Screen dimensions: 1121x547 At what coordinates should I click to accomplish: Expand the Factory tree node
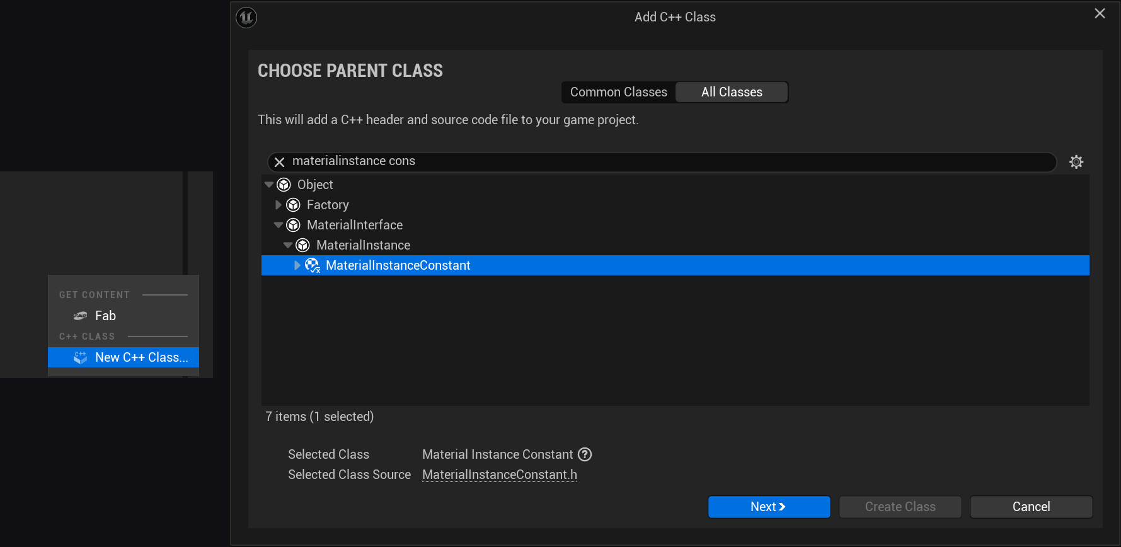point(279,205)
